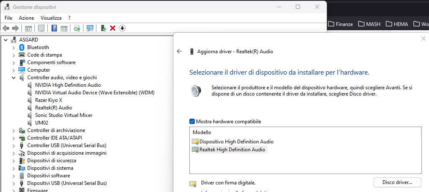The width and height of the screenshot is (429, 192).
Task: Expand the Controller di archiviazione node
Action: tap(14, 131)
